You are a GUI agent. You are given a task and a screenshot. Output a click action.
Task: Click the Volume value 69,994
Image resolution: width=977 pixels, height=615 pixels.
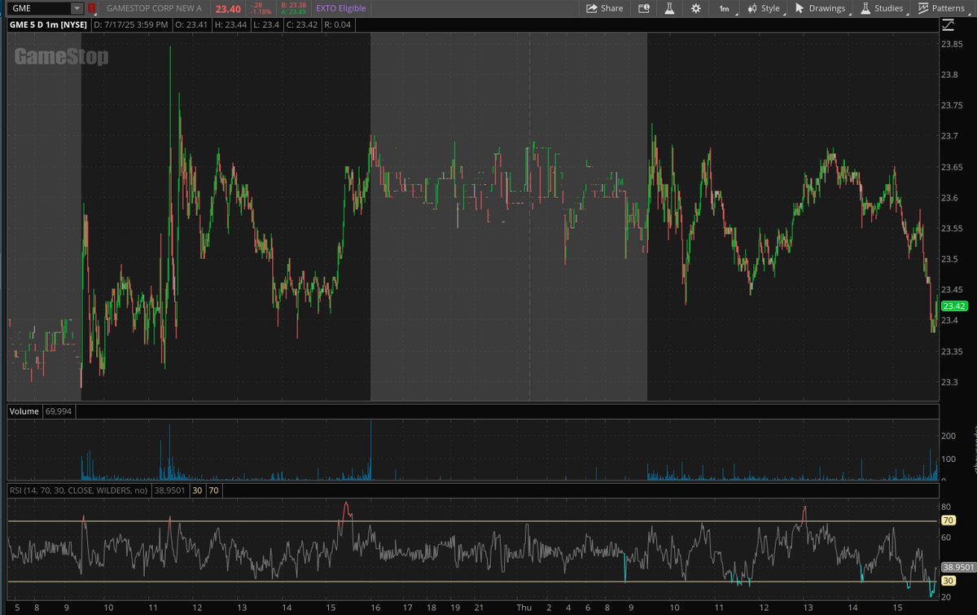point(57,411)
